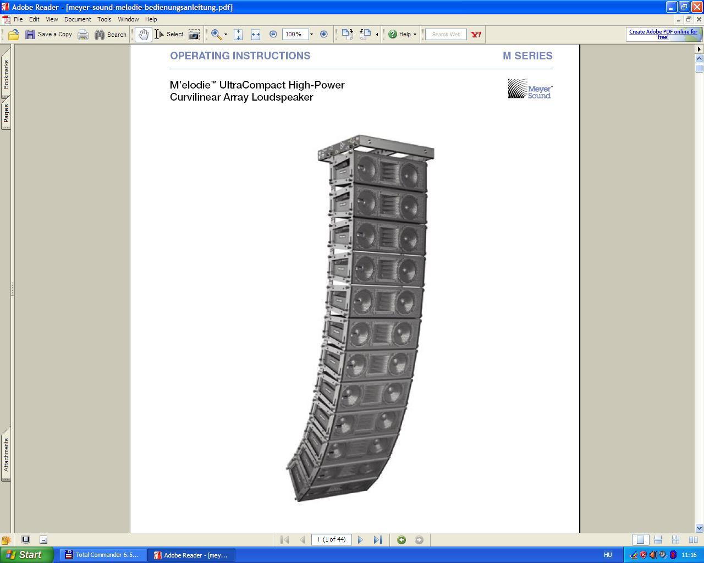Toggle full screen view icon in status bar
The image size is (704, 563).
click(x=26, y=540)
